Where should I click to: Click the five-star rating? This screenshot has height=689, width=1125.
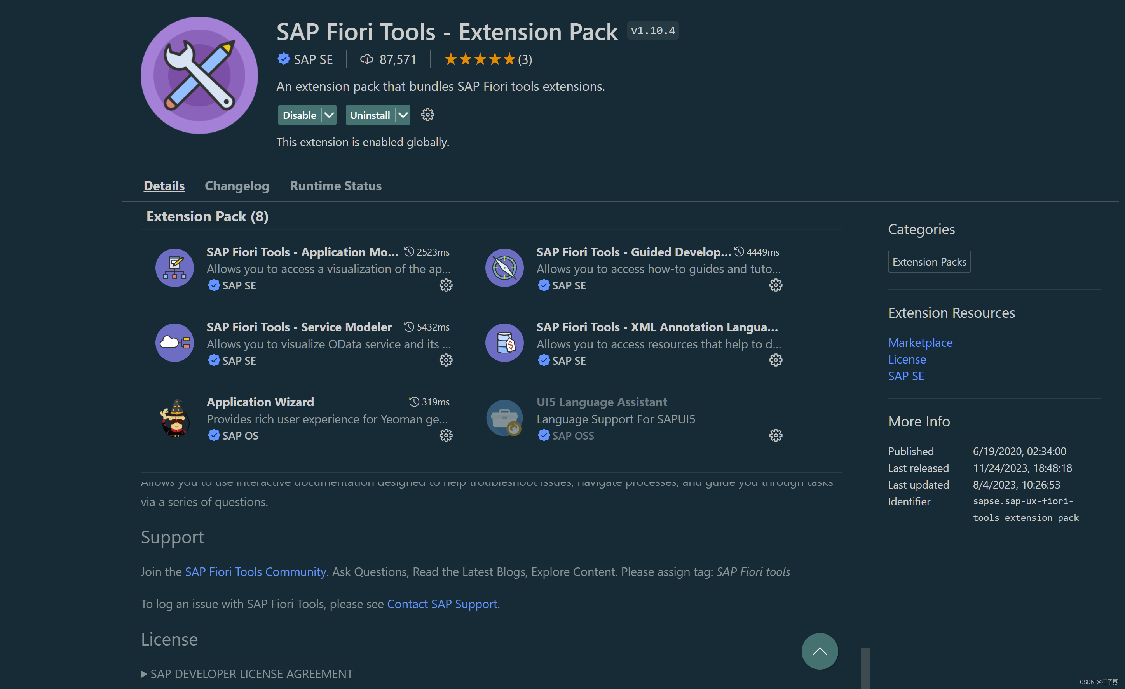tap(480, 59)
